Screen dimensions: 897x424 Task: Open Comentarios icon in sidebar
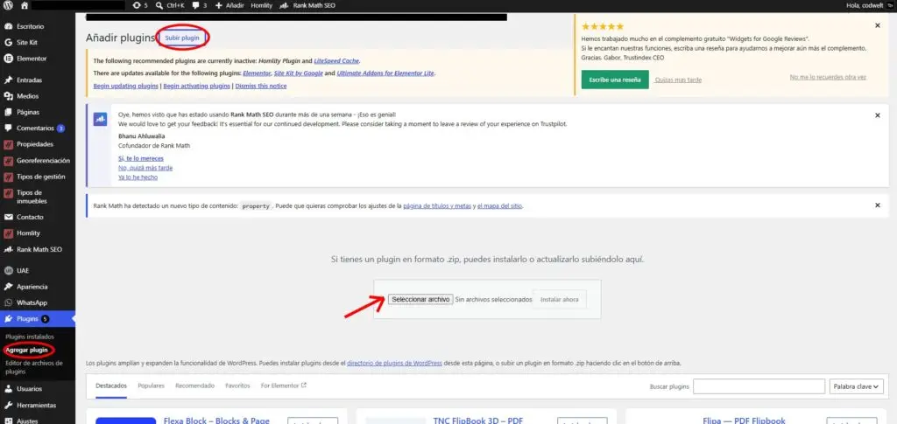pos(8,129)
